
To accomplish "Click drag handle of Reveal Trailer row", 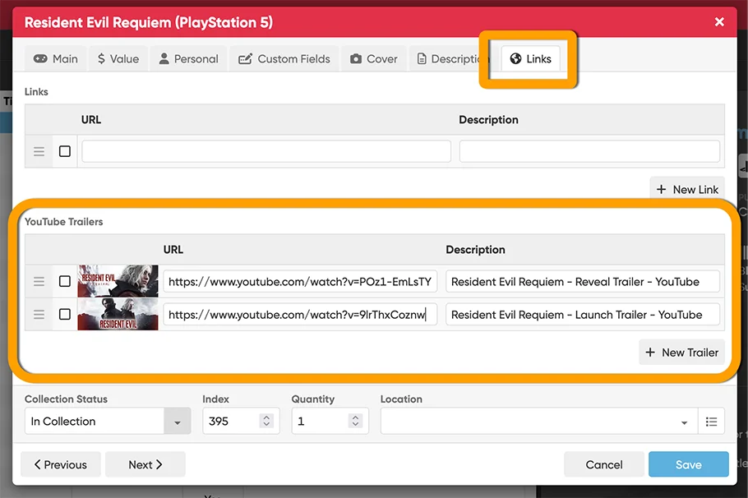I will click(39, 282).
